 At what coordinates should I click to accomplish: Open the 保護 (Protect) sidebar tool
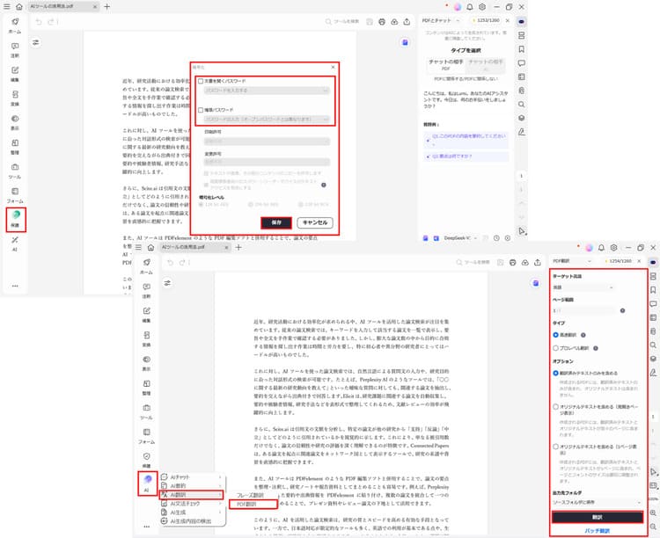[15, 214]
